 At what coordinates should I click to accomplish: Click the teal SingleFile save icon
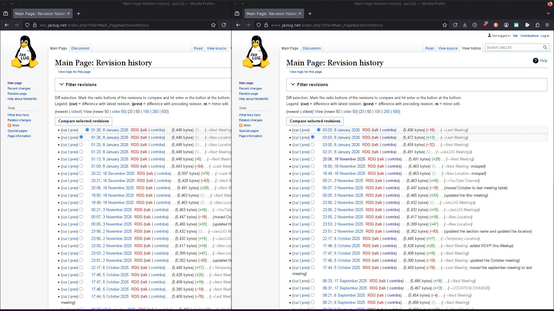[516, 25]
